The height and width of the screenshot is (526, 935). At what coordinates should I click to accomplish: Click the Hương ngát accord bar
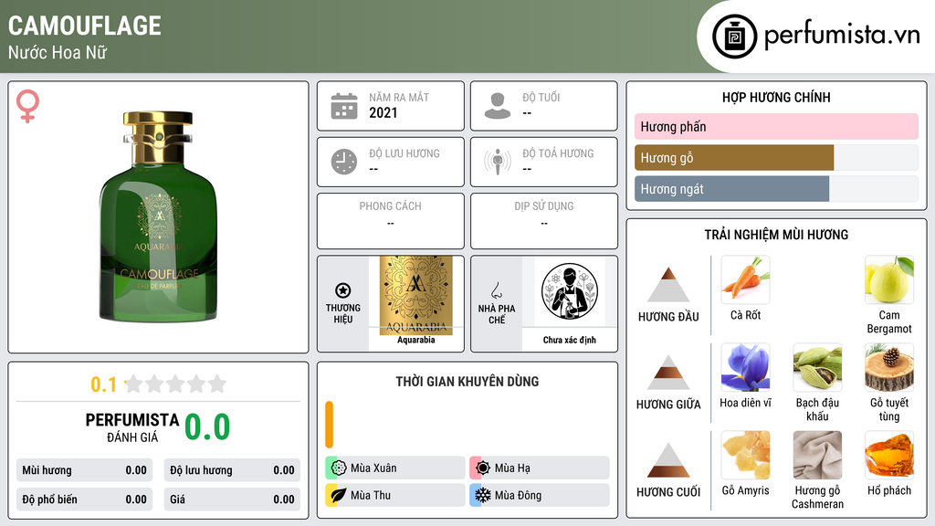click(x=776, y=188)
